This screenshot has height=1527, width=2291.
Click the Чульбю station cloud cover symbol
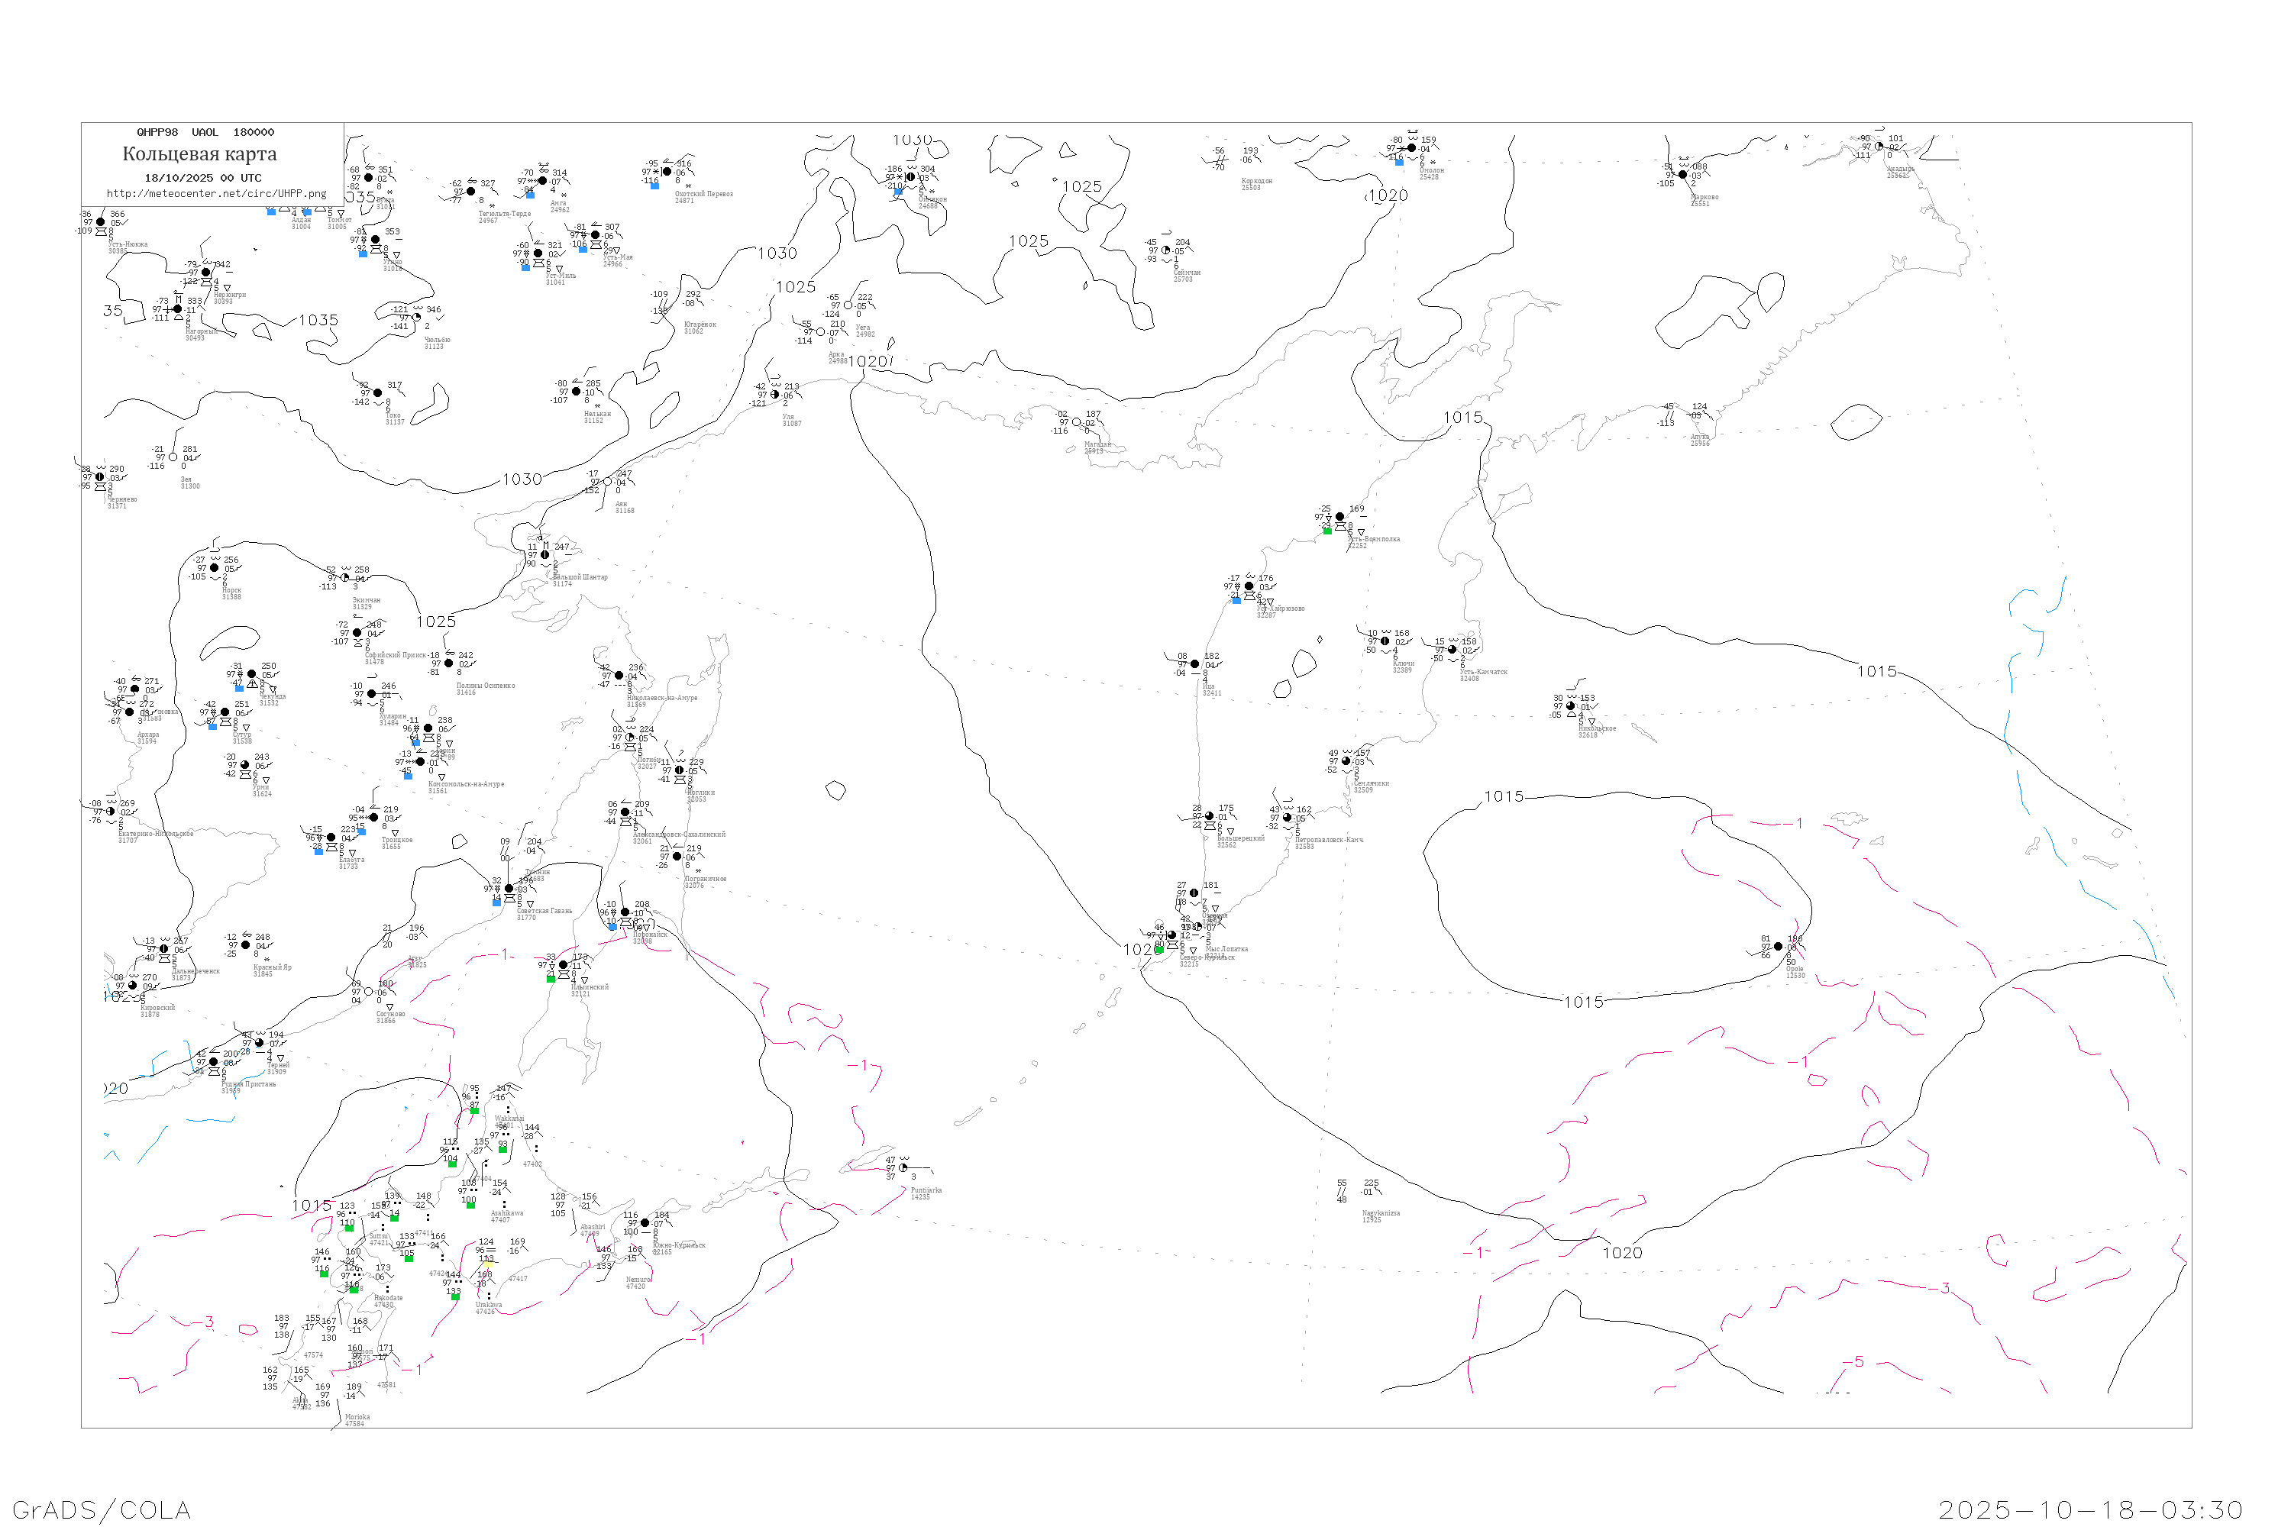[417, 318]
